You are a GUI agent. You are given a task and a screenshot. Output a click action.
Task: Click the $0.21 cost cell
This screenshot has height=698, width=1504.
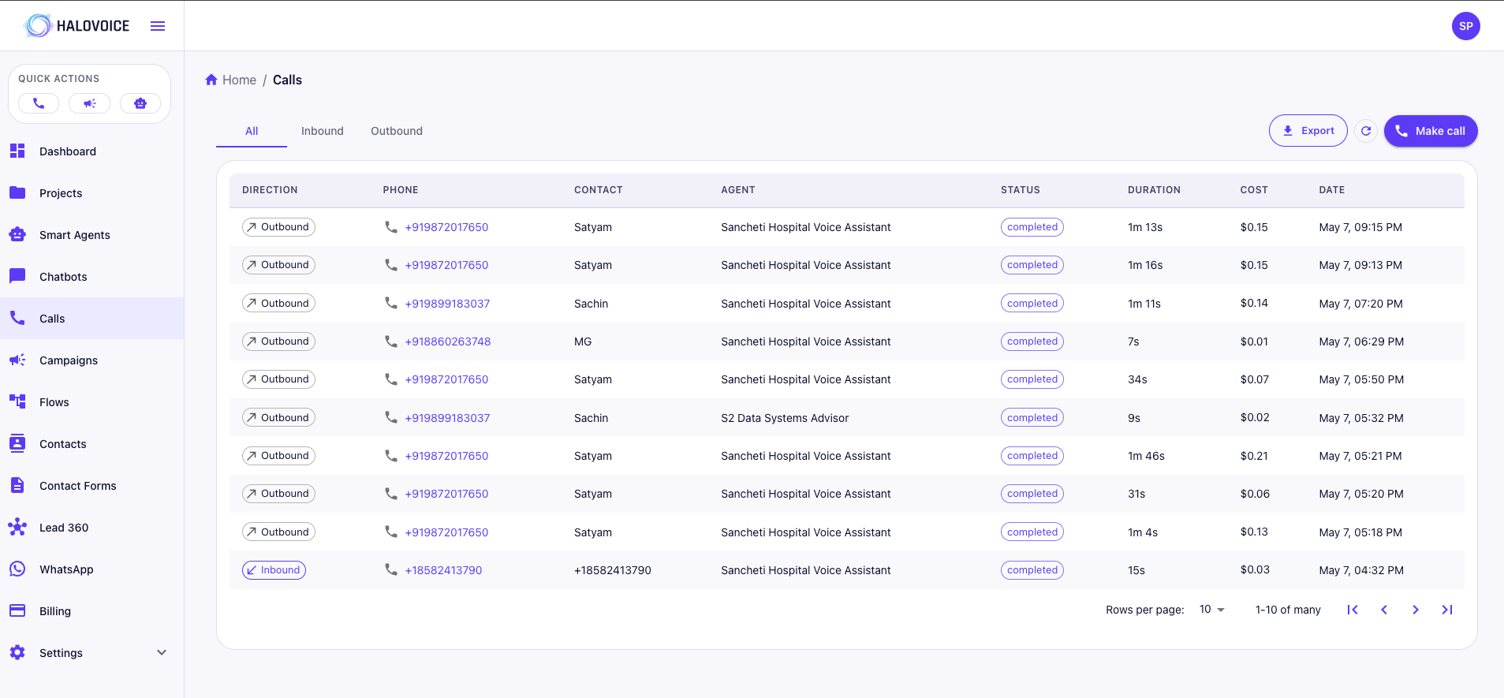pyautogui.click(x=1254, y=456)
